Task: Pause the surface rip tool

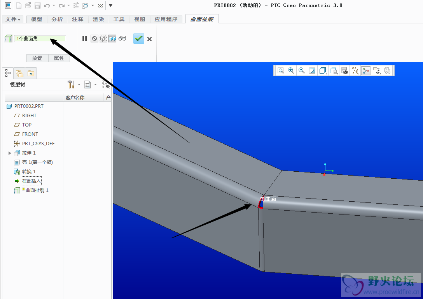Action: click(84, 39)
